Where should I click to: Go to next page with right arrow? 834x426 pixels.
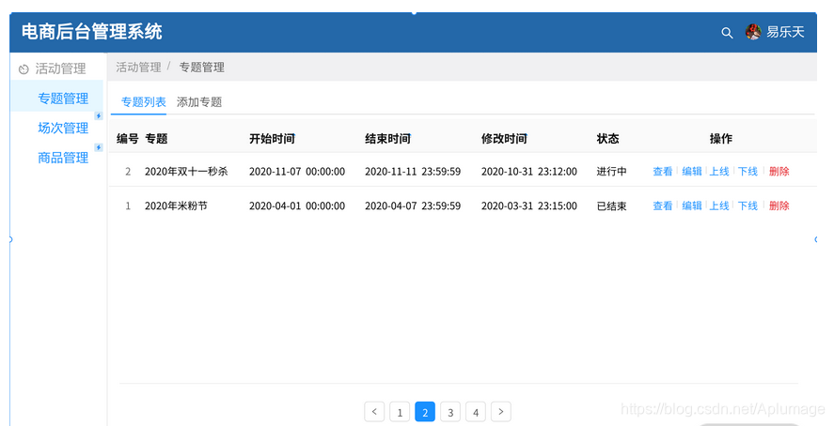coord(501,412)
